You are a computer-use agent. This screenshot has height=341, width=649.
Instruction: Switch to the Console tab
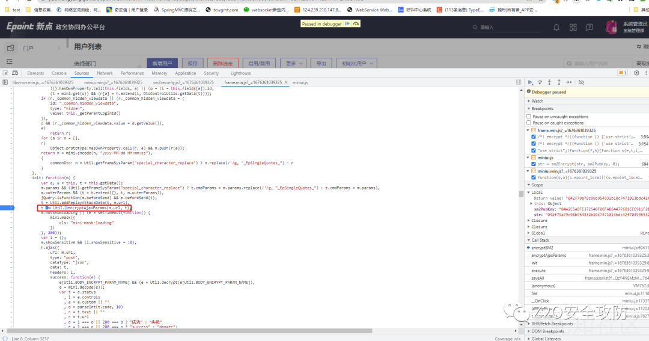(59, 73)
